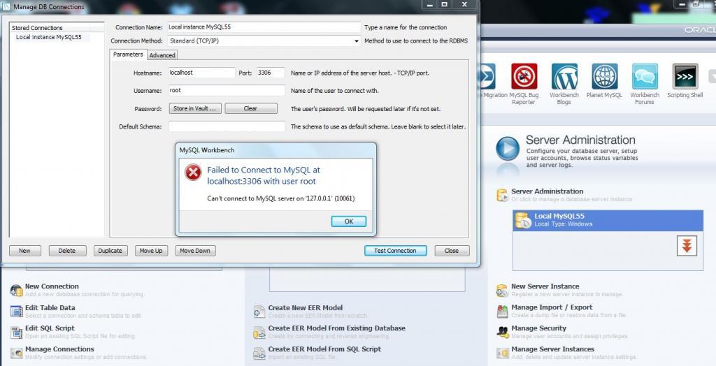The image size is (716, 366).
Task: Click the Edit Table Data icon
Action: (x=17, y=312)
